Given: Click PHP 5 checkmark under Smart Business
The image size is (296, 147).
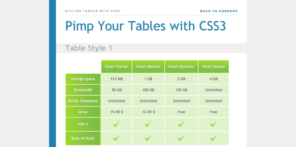Looking at the screenshot, I should point(181,124).
